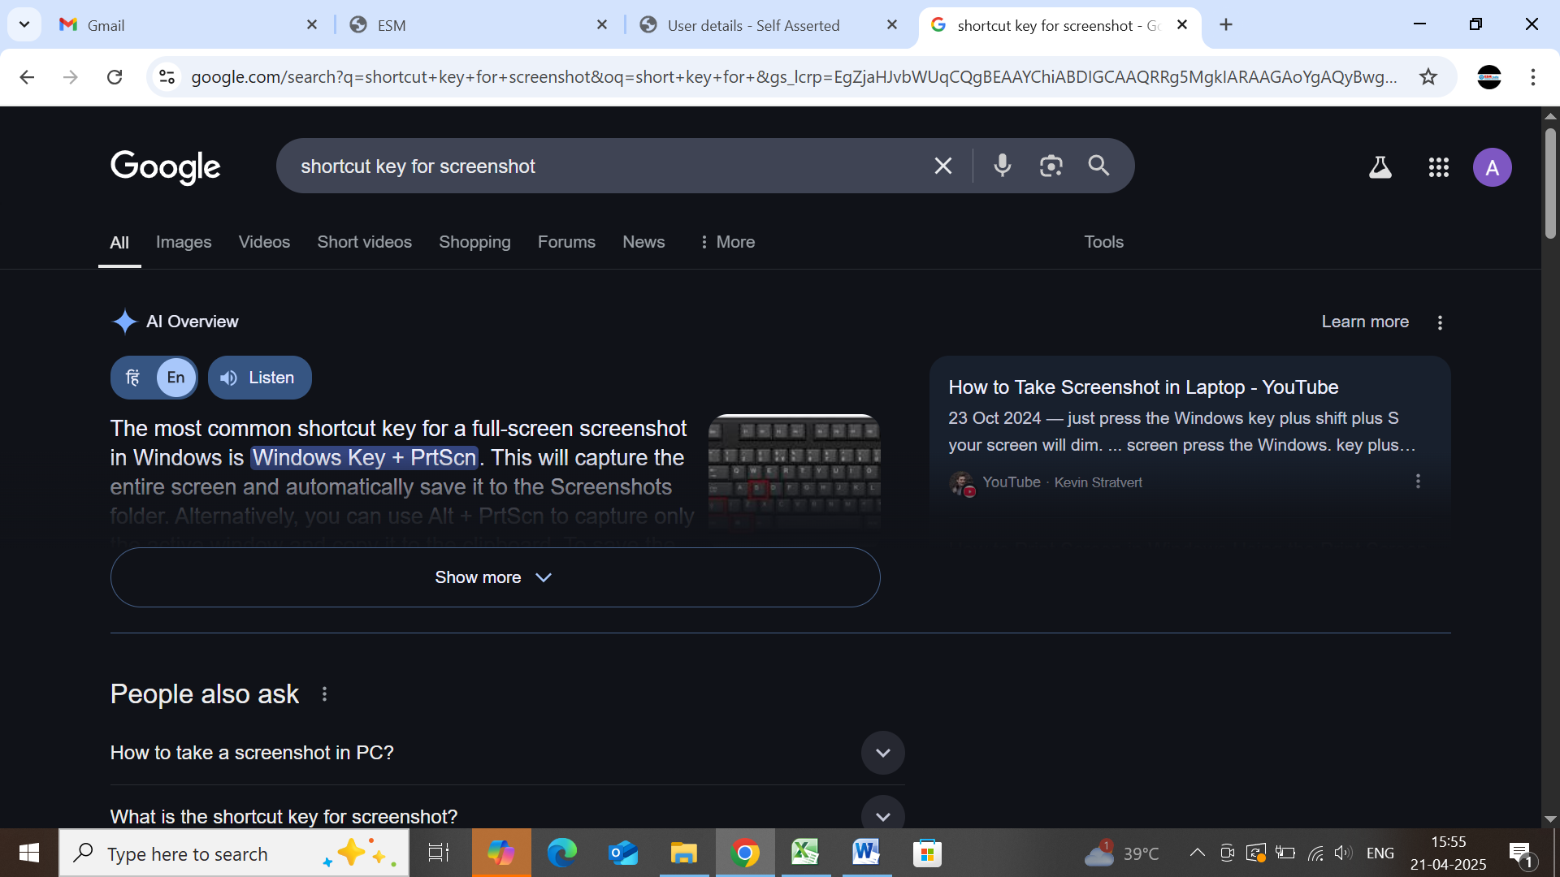This screenshot has width=1560, height=877.
Task: Click Learn more about AI Overview
Action: [1365, 322]
